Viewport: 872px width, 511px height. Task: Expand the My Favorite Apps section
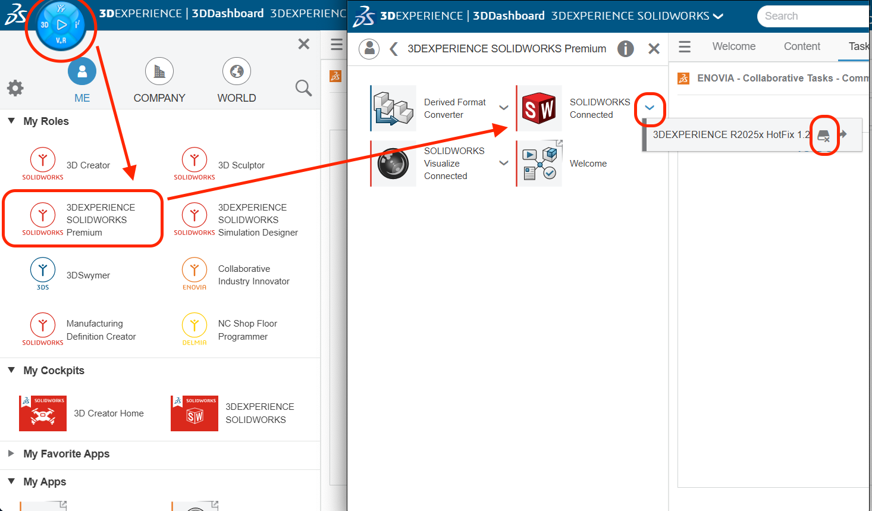click(x=11, y=453)
